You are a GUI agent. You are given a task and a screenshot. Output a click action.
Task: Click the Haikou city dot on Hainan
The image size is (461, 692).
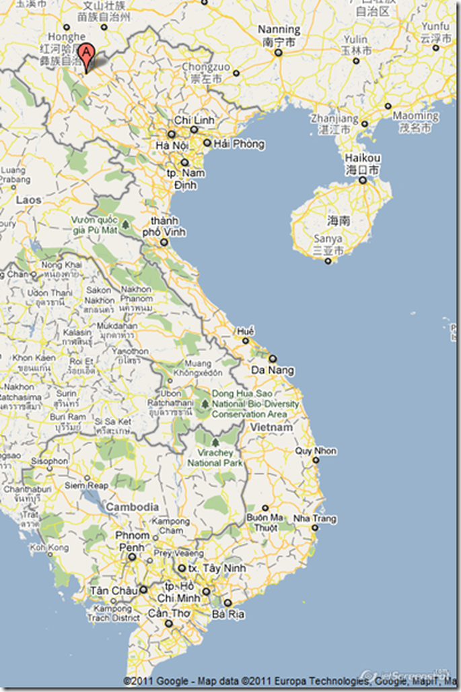coord(363,180)
